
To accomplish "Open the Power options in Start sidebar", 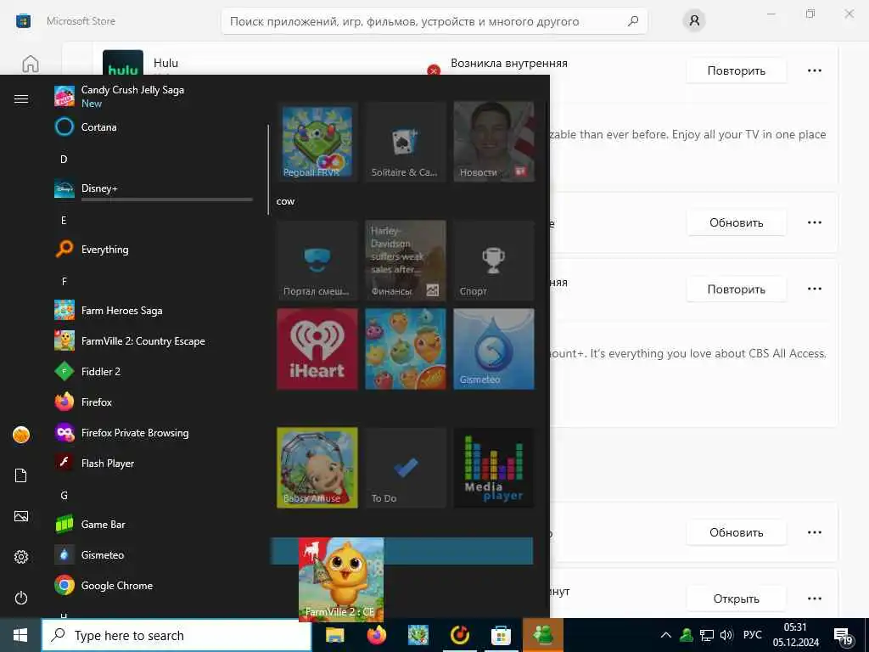I will tap(21, 598).
